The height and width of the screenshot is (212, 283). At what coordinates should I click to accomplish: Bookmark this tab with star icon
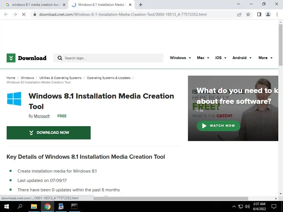(x=248, y=14)
